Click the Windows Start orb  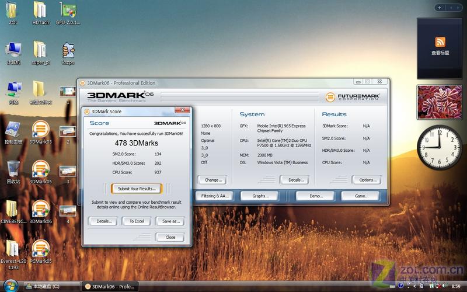coord(11,286)
